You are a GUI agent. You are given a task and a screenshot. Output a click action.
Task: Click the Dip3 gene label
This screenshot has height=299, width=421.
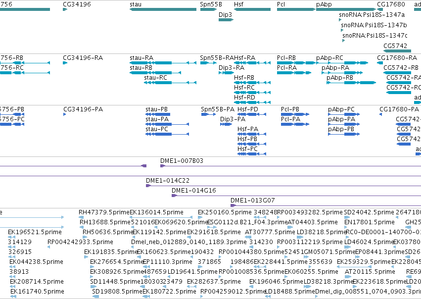(225, 15)
